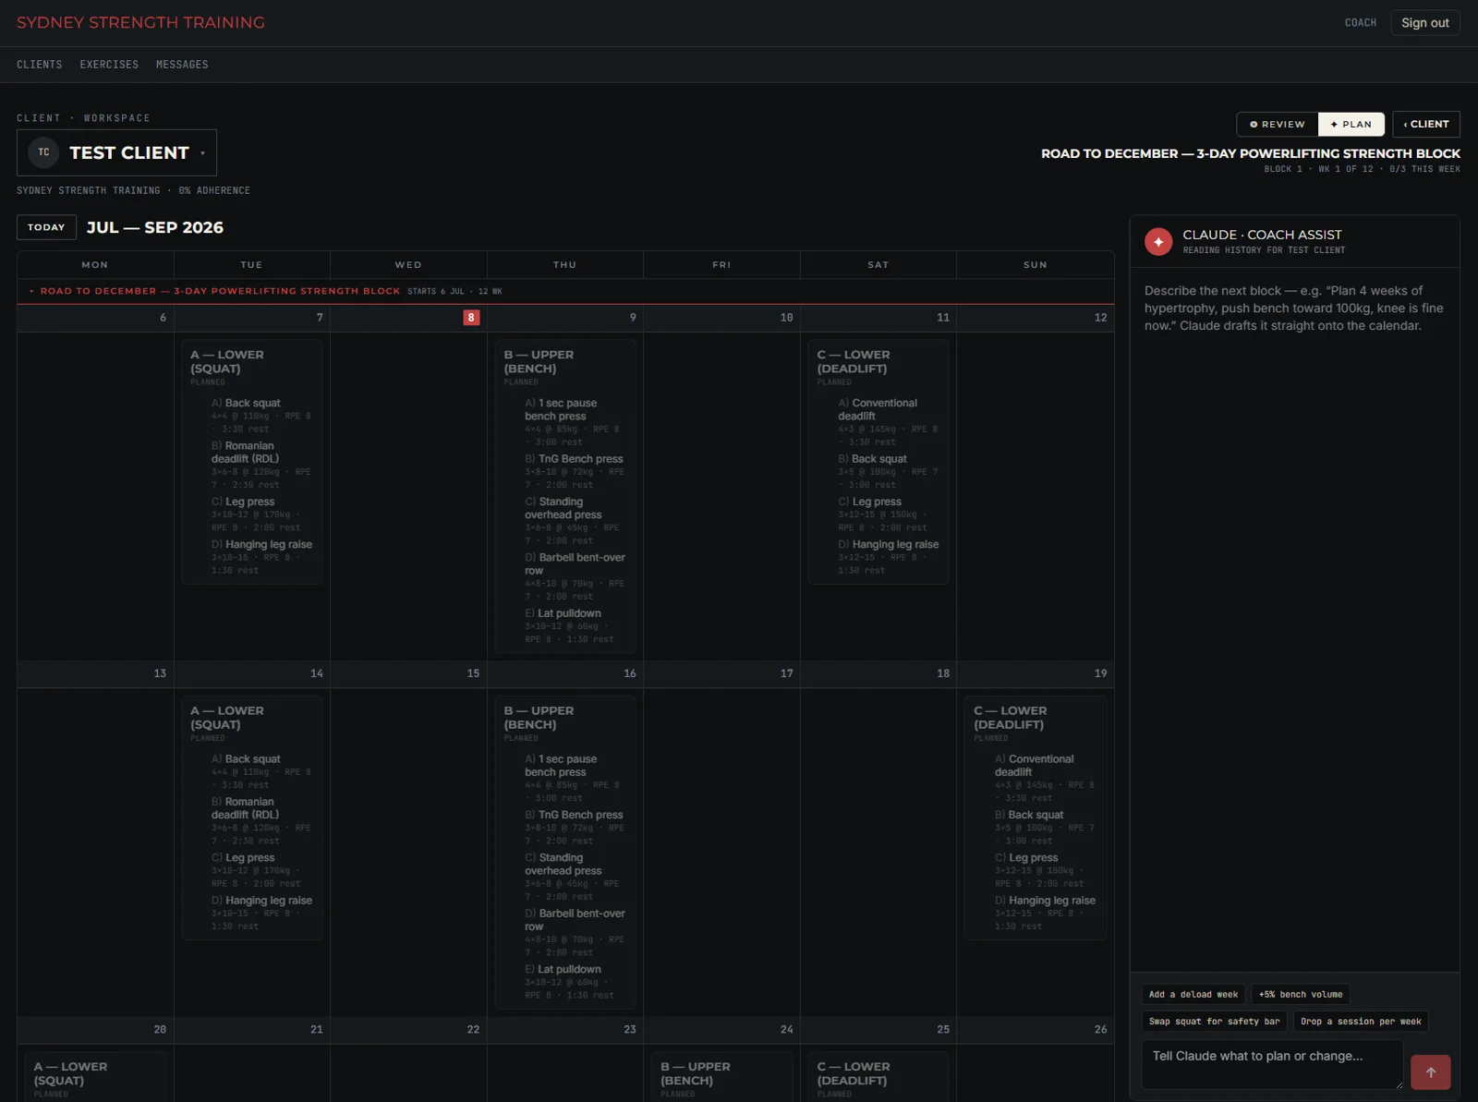The image size is (1478, 1102).
Task: Open A — Lower (Squat) session on 20th
Action: click(95, 1074)
